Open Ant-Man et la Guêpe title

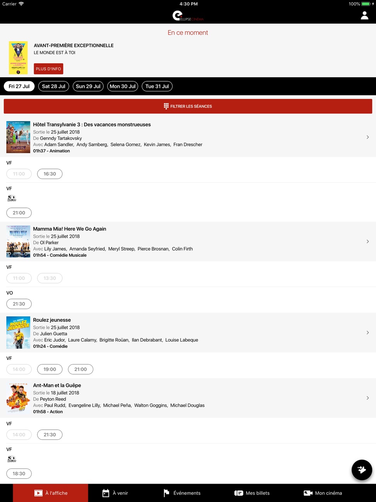[x=57, y=385]
